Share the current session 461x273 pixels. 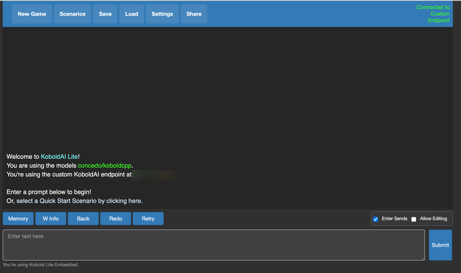[x=194, y=14]
